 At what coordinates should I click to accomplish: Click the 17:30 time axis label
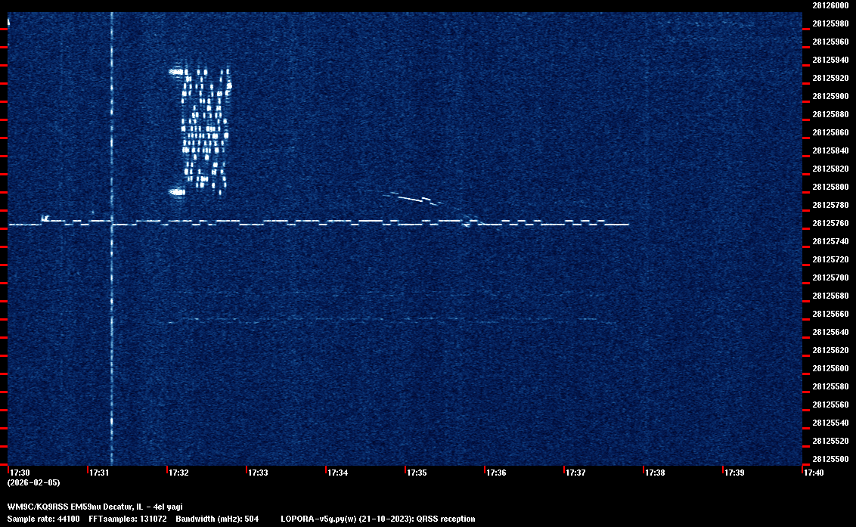(19, 473)
